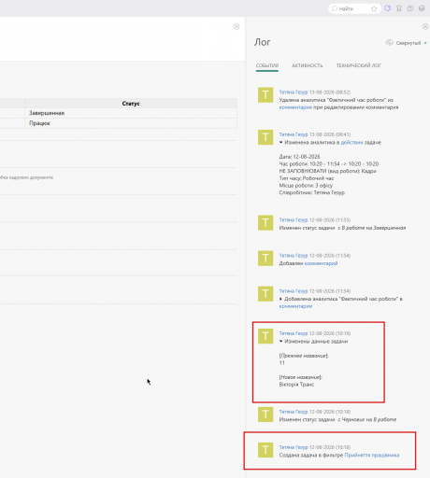Viewport: 430px width, 478px height.
Task: Click the hourglass icon in top bar
Action: pos(399,8)
